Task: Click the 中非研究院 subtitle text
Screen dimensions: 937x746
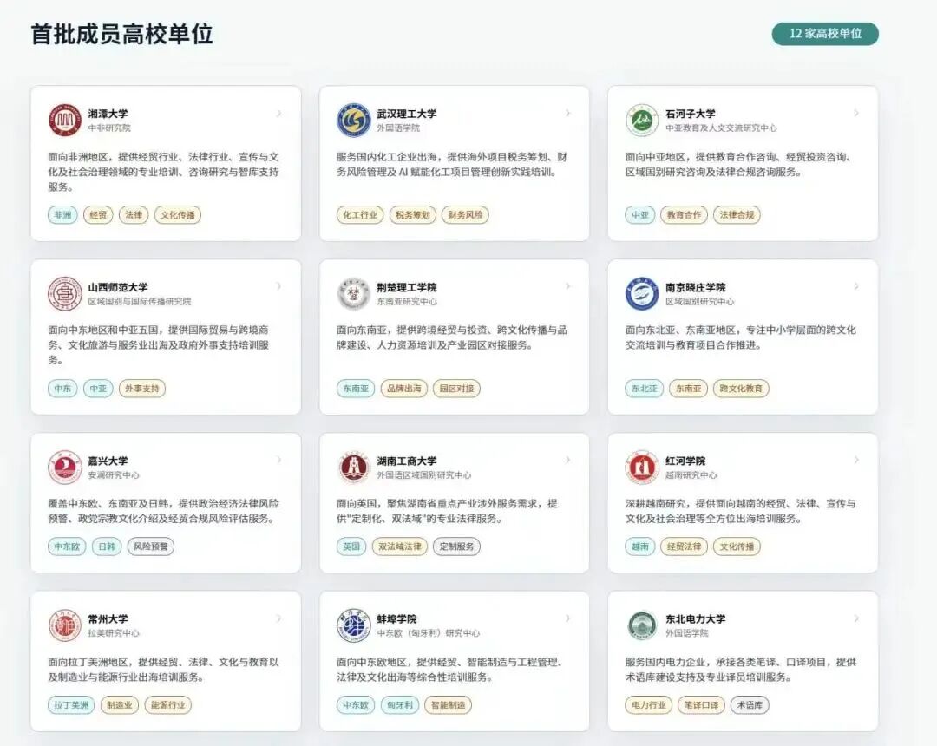Action: pyautogui.click(x=109, y=128)
